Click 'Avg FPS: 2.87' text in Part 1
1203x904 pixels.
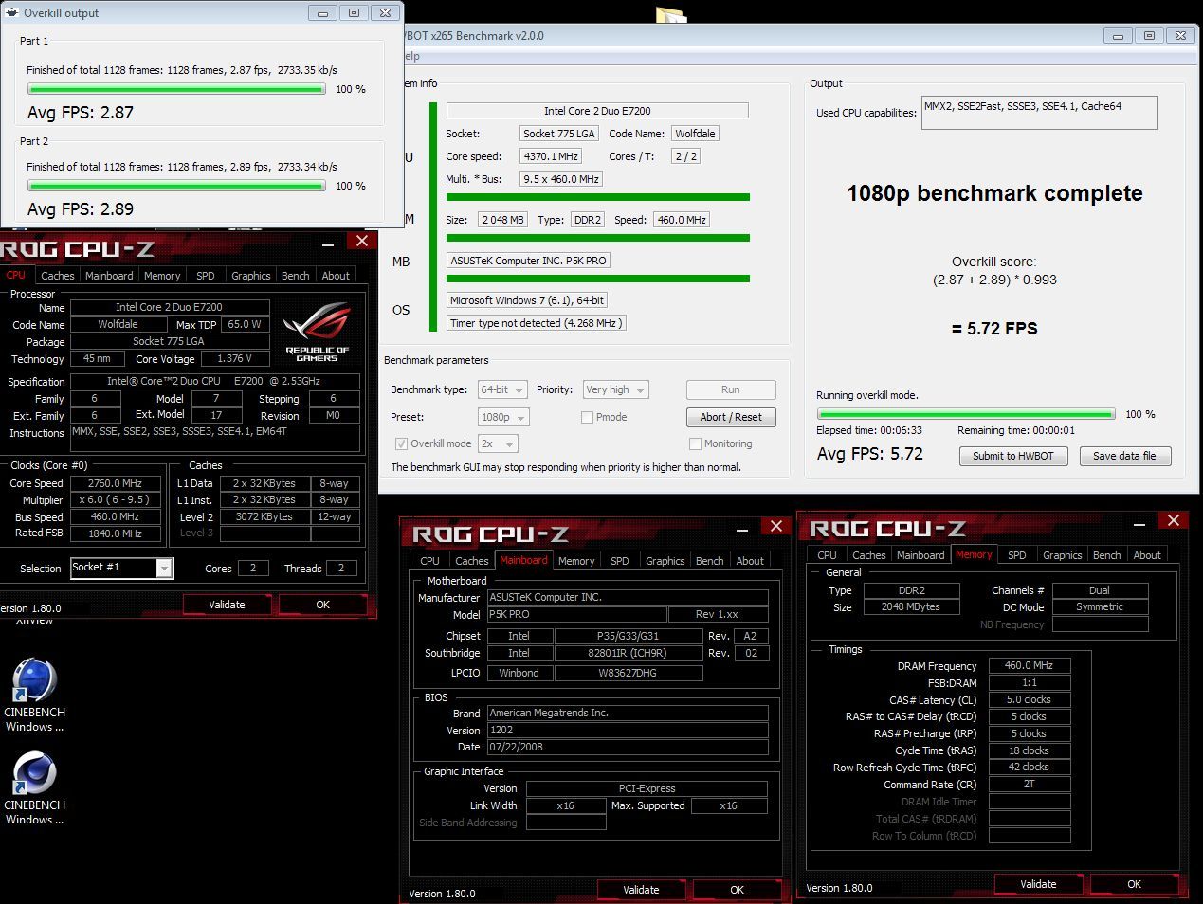(x=81, y=113)
